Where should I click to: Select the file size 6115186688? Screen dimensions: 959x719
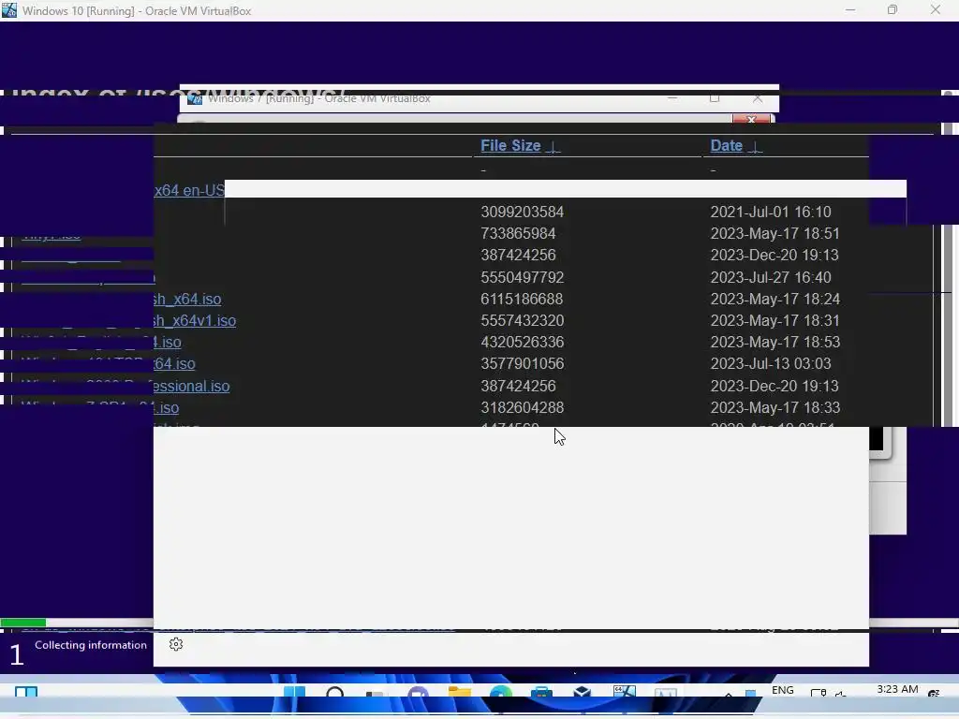(x=522, y=299)
